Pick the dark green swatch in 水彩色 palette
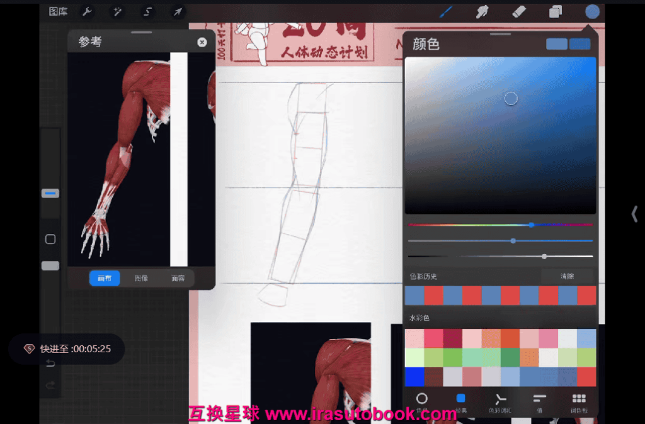The width and height of the screenshot is (645, 424). tap(510, 357)
